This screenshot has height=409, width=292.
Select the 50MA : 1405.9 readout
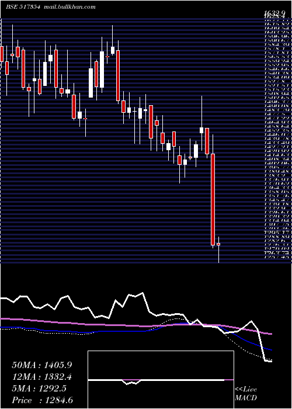point(42,365)
